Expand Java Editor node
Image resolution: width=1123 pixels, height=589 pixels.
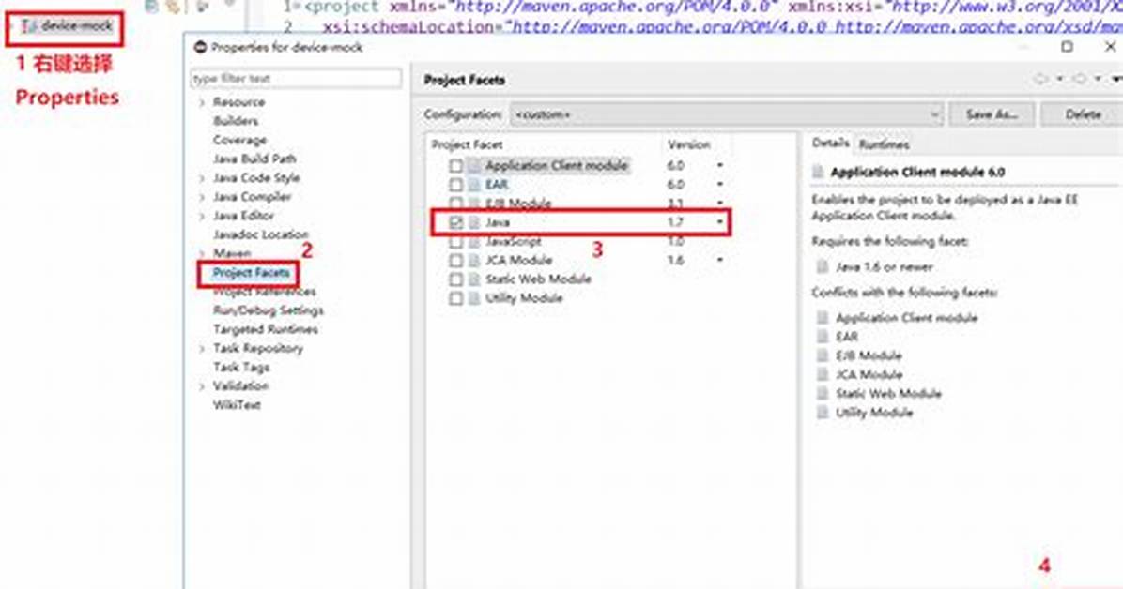pos(202,216)
